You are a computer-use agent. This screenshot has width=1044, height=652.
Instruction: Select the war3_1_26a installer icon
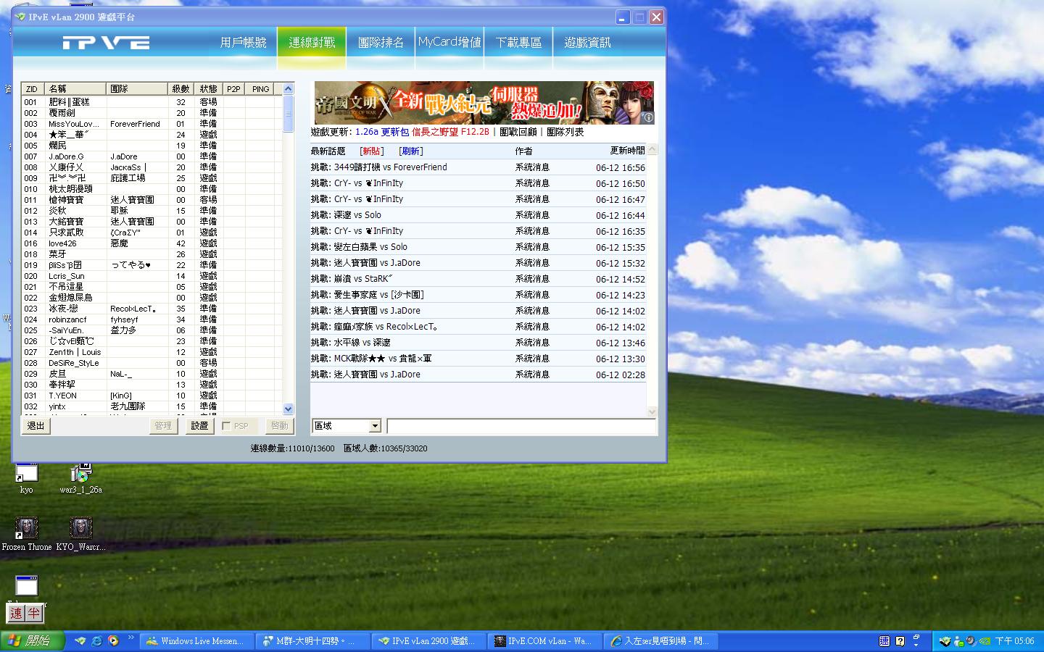[80, 473]
